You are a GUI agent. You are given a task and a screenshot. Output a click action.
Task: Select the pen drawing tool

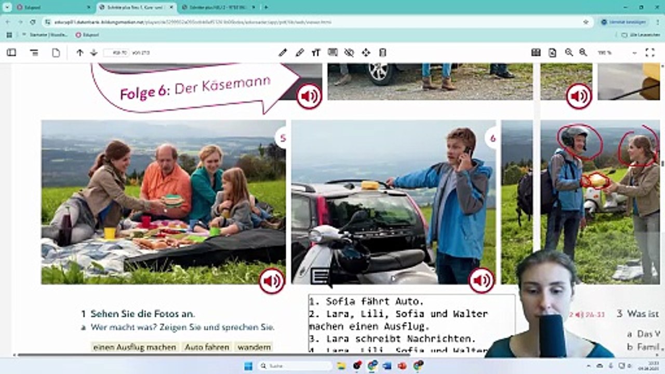(x=283, y=52)
